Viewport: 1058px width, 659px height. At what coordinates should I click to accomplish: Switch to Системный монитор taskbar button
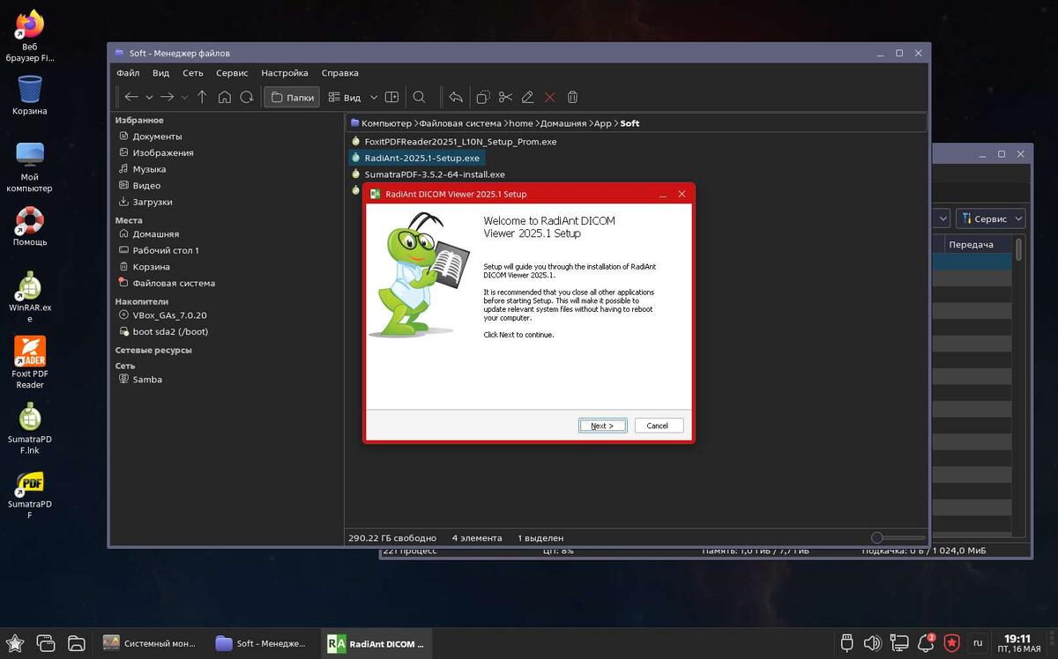pyautogui.click(x=150, y=643)
